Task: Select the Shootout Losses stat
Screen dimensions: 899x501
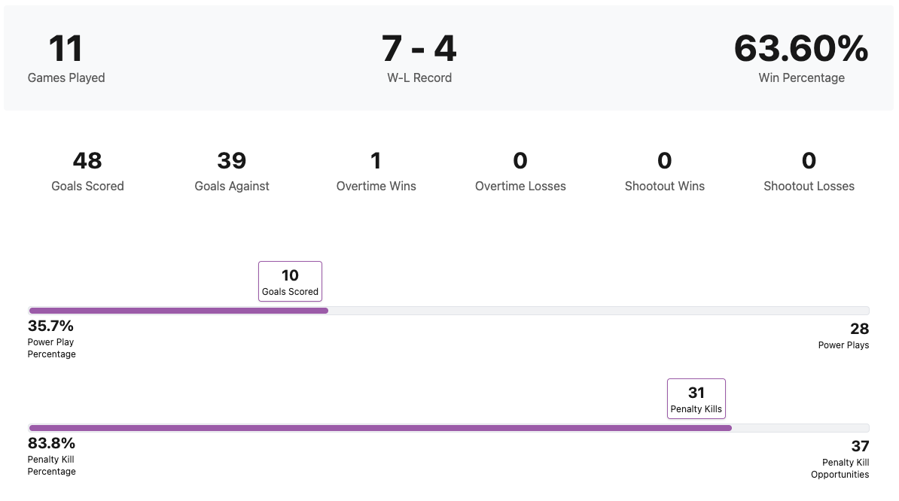Action: coord(809,161)
